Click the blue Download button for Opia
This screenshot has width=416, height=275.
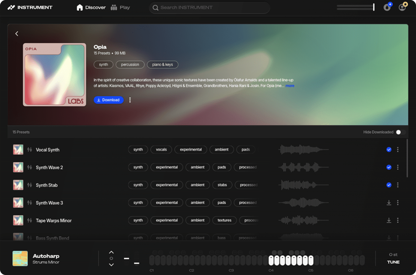(x=109, y=100)
